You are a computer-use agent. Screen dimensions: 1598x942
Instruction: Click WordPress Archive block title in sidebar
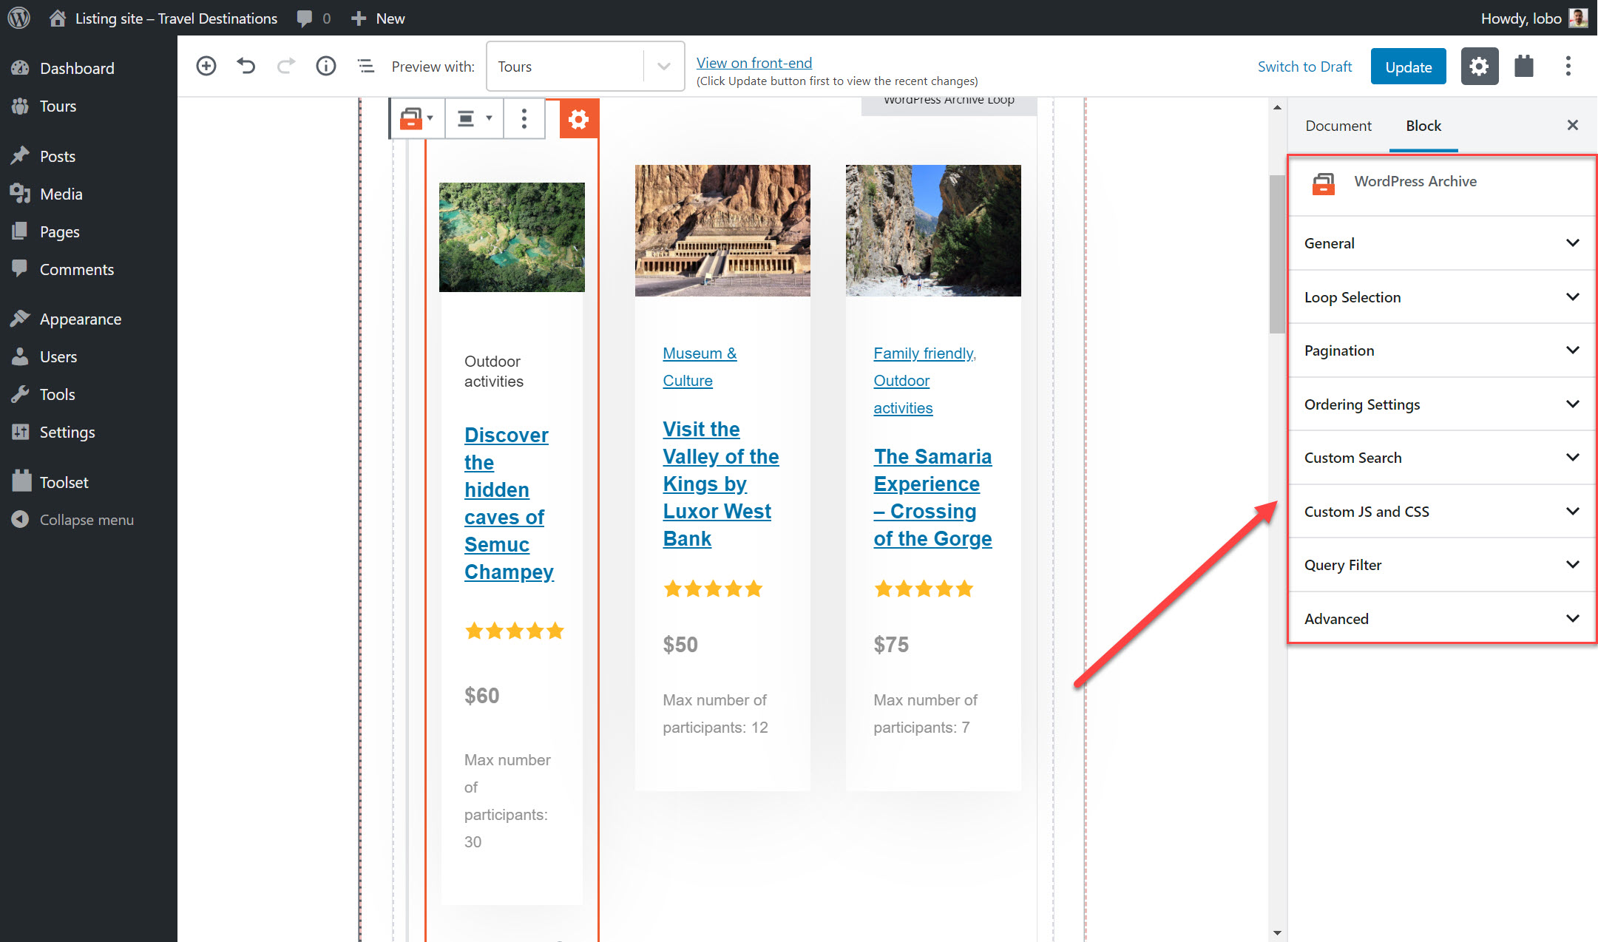pos(1415,181)
